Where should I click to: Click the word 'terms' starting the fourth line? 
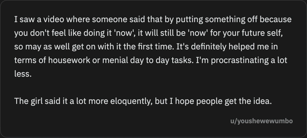[23, 60]
